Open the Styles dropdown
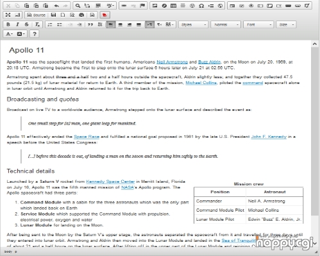Image resolution: width=320 pixels, height=256 pixels. [x=193, y=24]
